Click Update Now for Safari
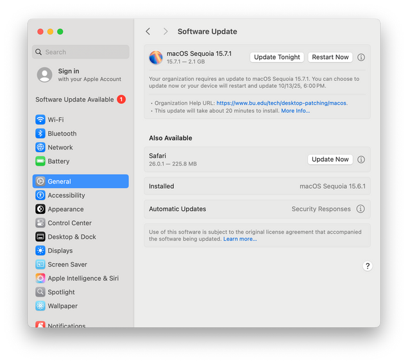The image size is (408, 364). pos(330,160)
